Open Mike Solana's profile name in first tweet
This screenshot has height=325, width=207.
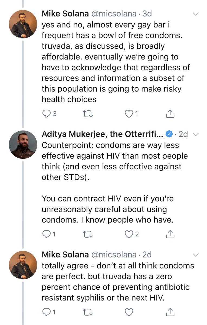tap(65, 14)
